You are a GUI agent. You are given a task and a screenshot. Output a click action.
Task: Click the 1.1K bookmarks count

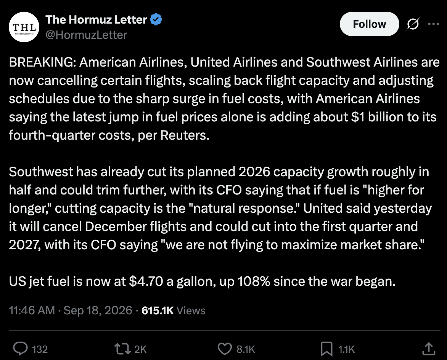pos(346,349)
